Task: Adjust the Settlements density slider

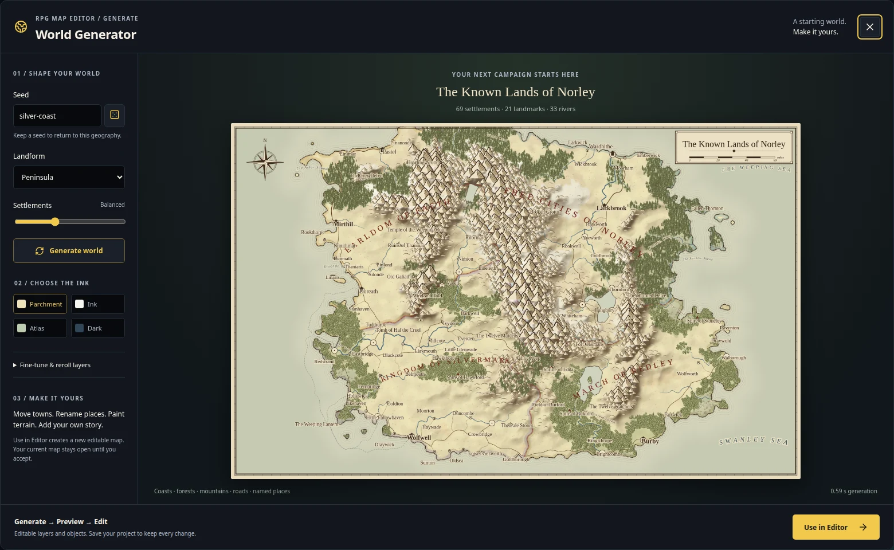Action: coord(69,222)
